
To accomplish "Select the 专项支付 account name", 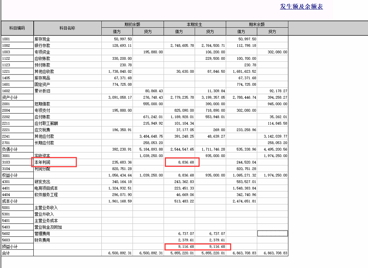I will click(x=42, y=111).
